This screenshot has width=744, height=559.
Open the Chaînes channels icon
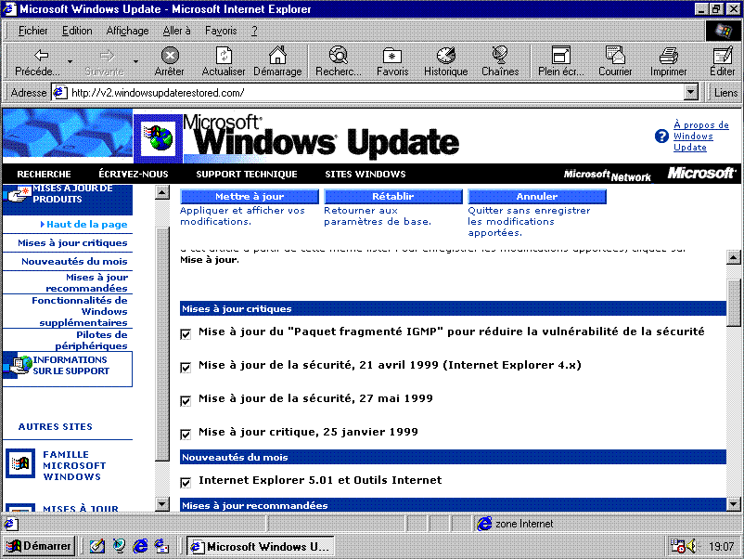(500, 56)
